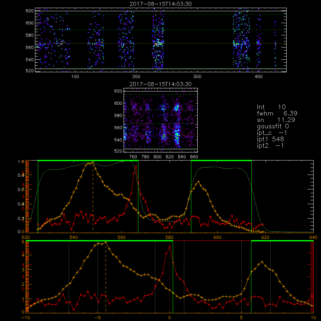Screen dimensions: 321x321
Task: Click the red peak at 0 in bottom plot
Action: [x=169, y=247]
